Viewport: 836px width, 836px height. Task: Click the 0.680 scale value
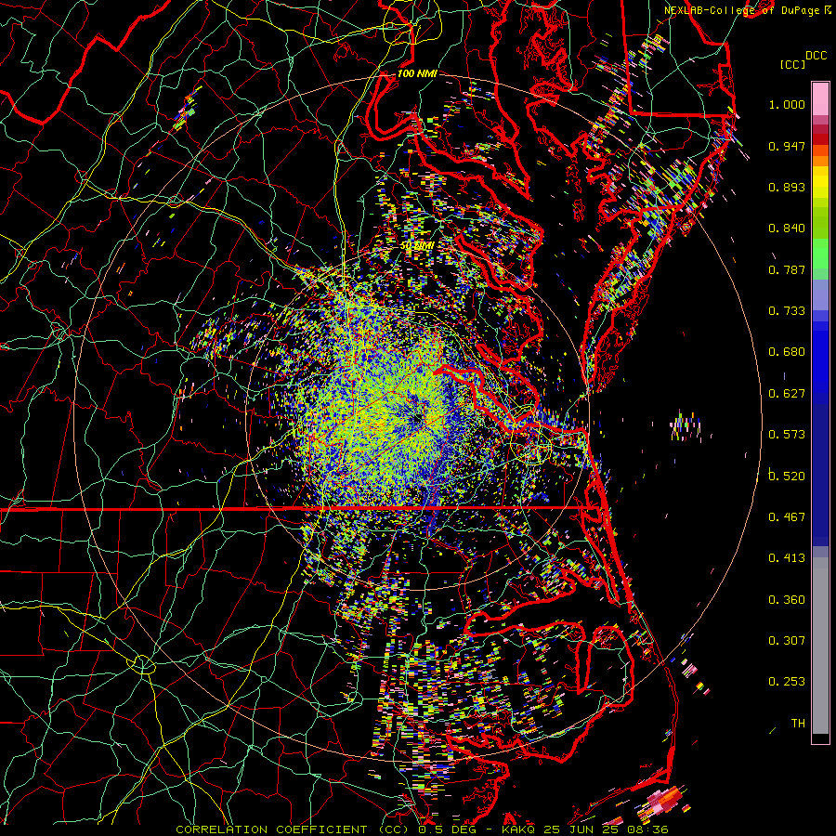click(x=787, y=352)
